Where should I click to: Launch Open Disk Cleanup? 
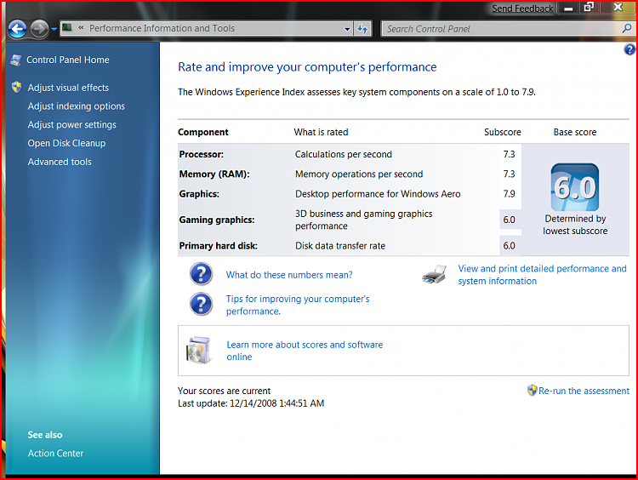pyautogui.click(x=66, y=143)
